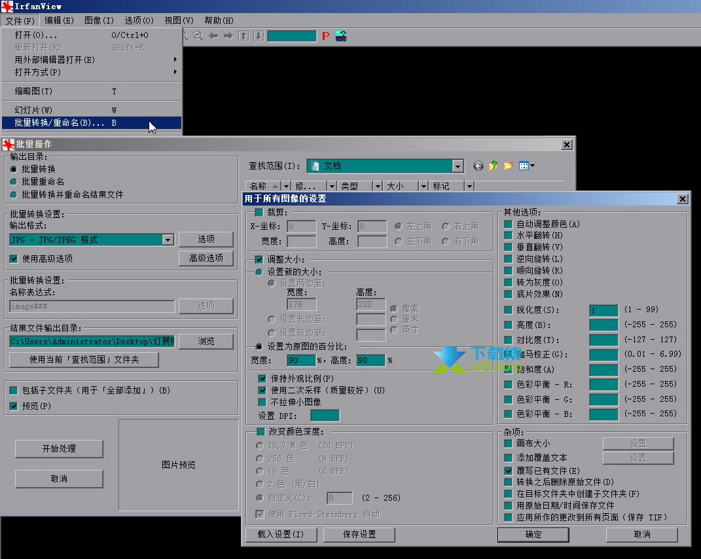Select 批量重命名 radio option
This screenshot has height=559, width=701.
click(x=14, y=181)
